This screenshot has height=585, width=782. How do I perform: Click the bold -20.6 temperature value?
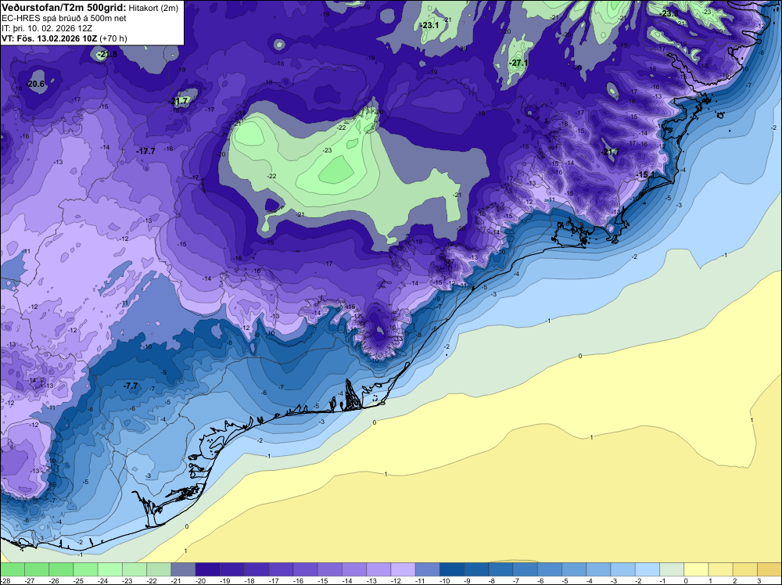(x=35, y=84)
